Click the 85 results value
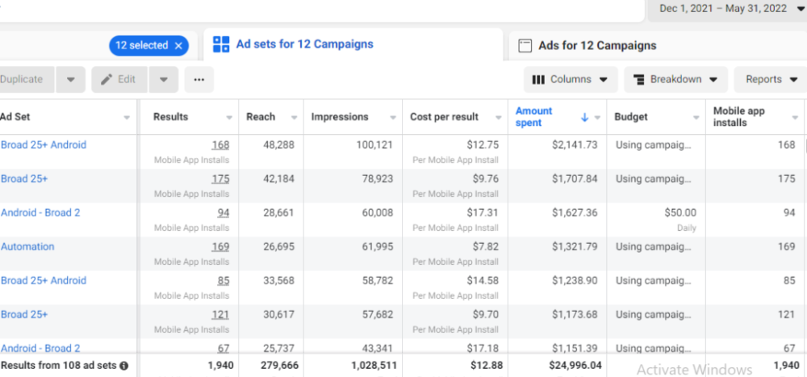The height and width of the screenshot is (377, 807). 223,281
